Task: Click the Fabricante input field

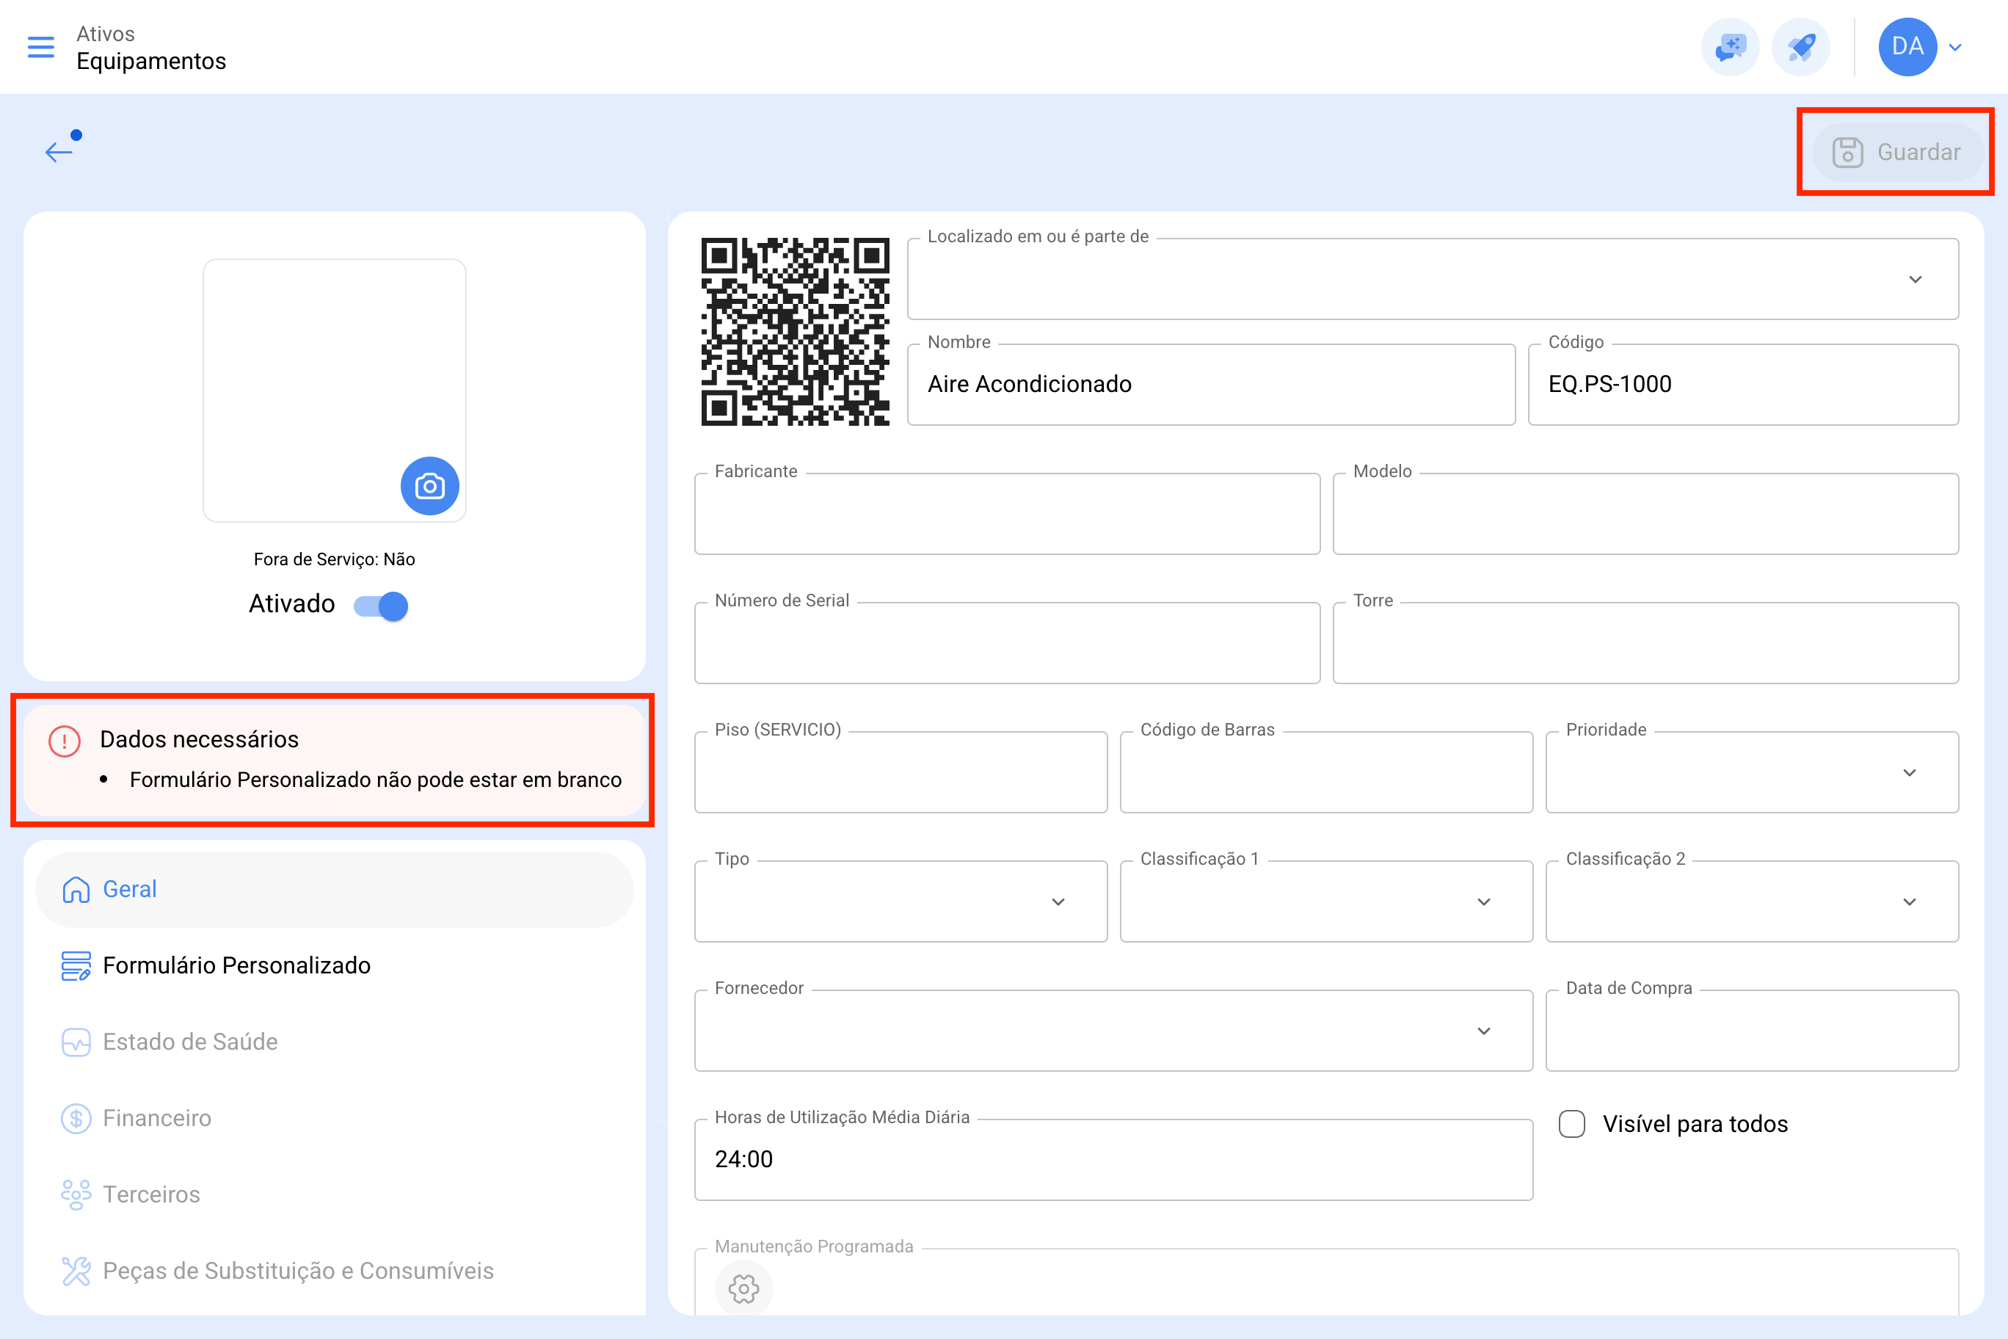Action: click(x=1006, y=514)
